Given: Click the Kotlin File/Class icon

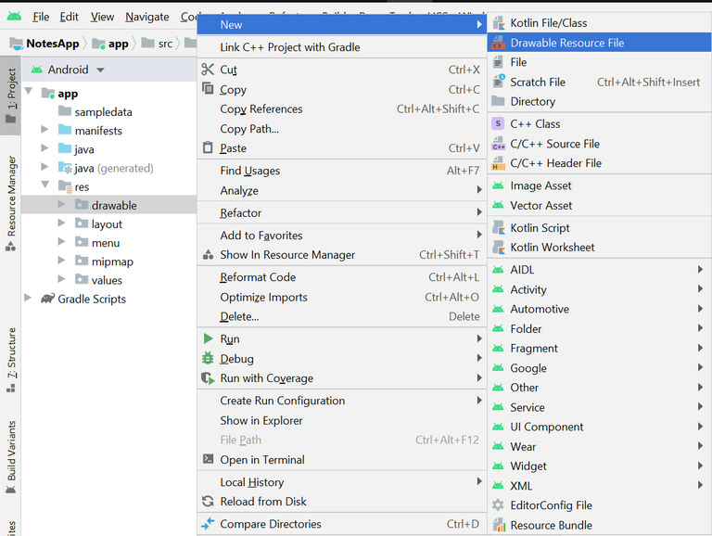Looking at the screenshot, I should tap(498, 22).
